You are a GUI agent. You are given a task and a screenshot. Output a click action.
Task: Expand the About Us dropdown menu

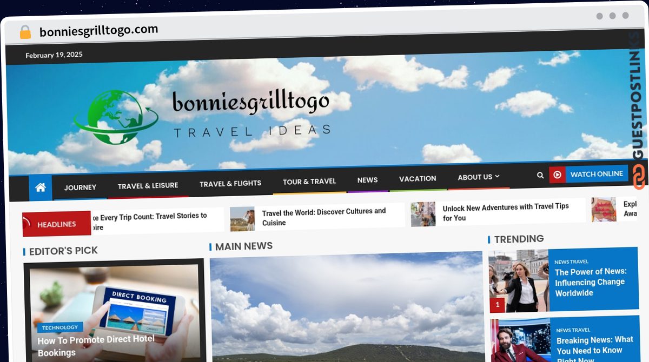tap(478, 177)
